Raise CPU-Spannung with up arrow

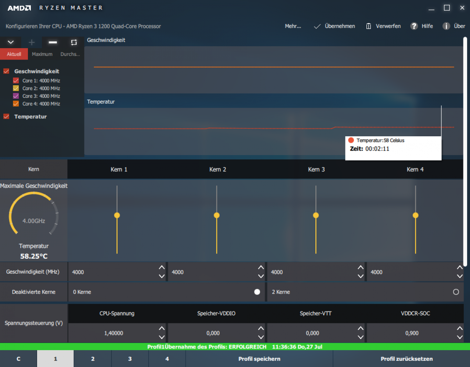tap(162, 328)
